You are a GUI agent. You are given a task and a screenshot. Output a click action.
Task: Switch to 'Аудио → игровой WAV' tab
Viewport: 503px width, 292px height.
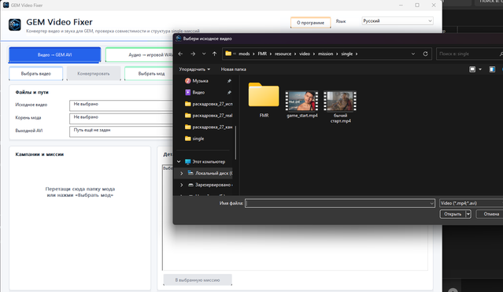point(139,55)
